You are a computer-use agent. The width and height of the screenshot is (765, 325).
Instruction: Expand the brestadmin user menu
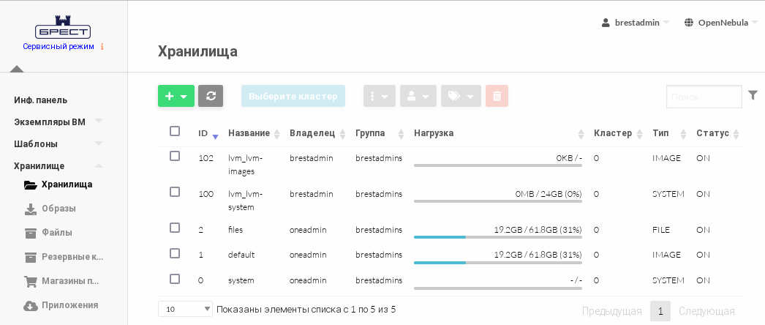636,23
